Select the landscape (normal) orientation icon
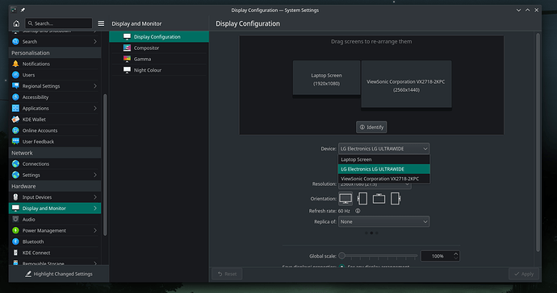 346,198
